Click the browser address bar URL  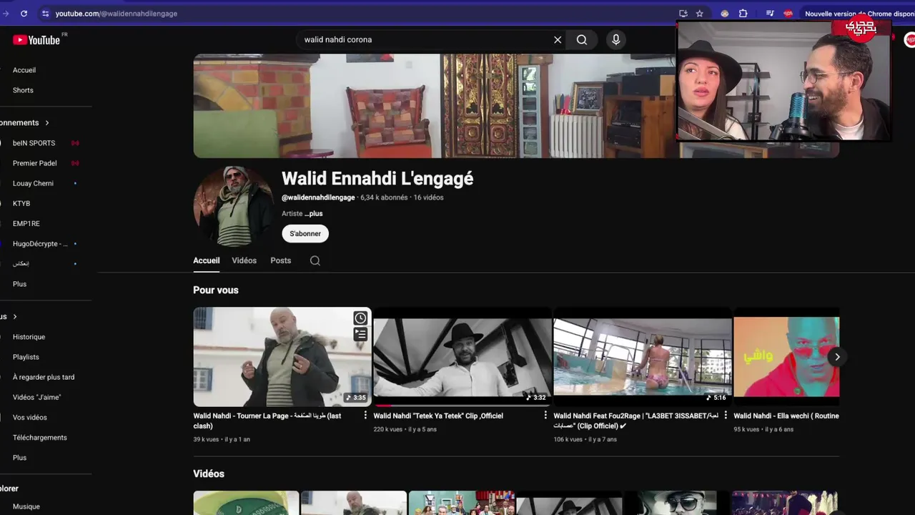click(117, 14)
